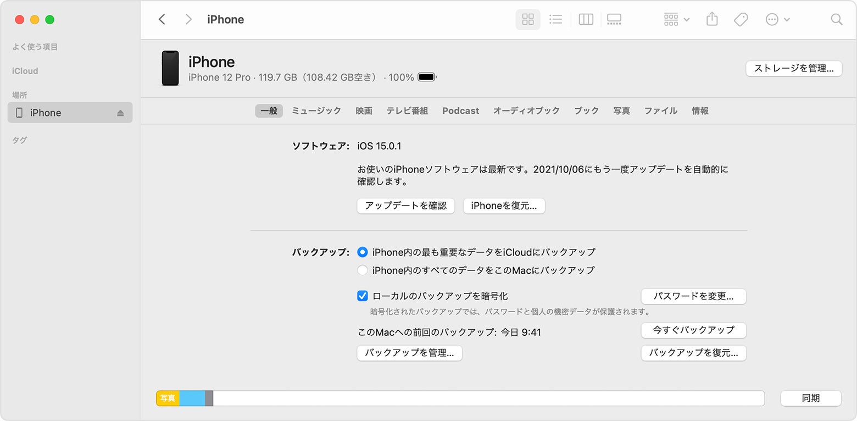Click the Share toolbar icon

(x=712, y=19)
